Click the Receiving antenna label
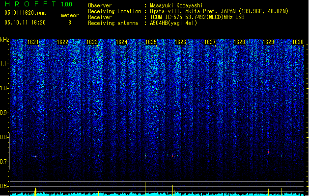The width and height of the screenshot is (309, 196). click(113, 23)
